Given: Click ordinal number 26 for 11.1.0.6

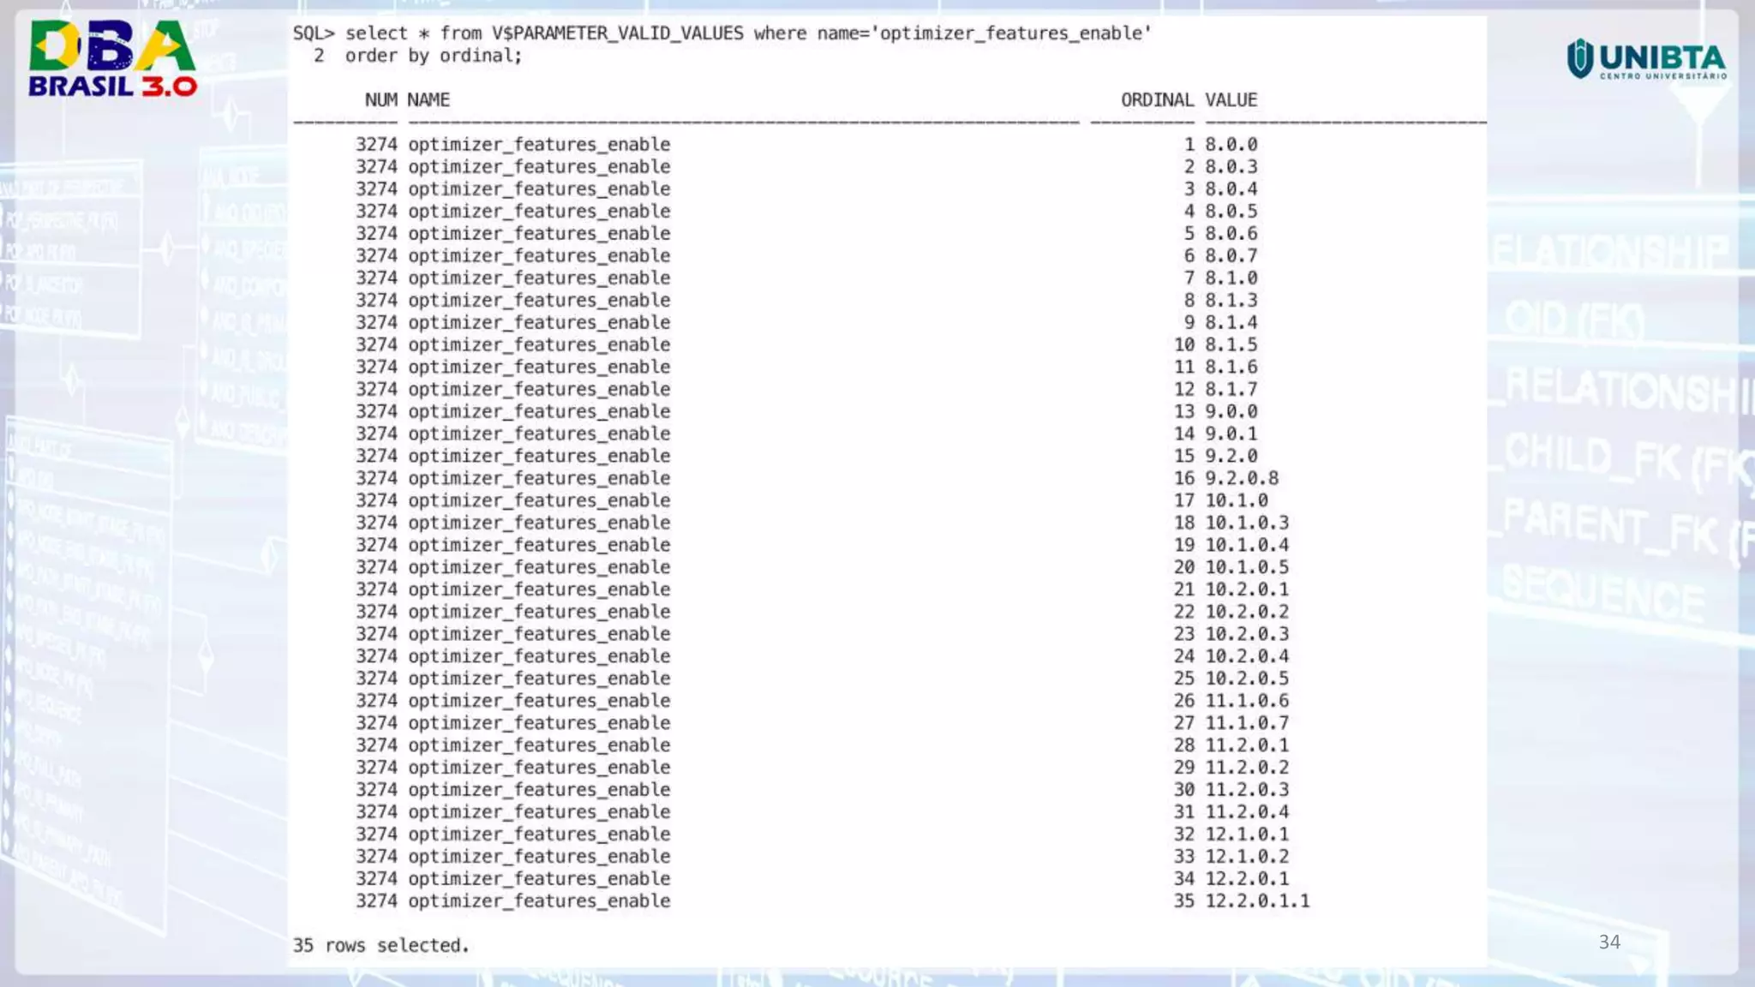Looking at the screenshot, I should tap(1183, 700).
